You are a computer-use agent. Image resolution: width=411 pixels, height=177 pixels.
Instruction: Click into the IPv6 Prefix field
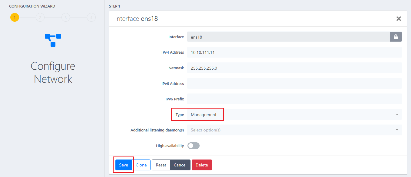pos(294,99)
